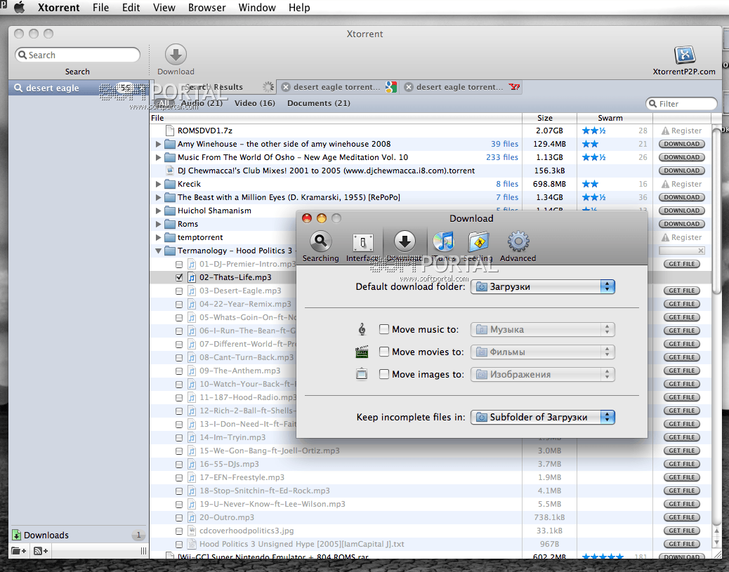
Task: Close the first desert eagle torrent tab
Action: [286, 87]
